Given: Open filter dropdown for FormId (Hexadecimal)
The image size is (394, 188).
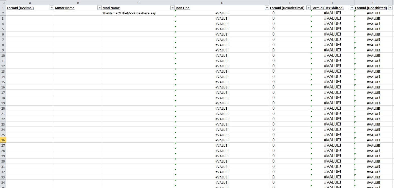Looking at the screenshot, I should tap(308, 8).
